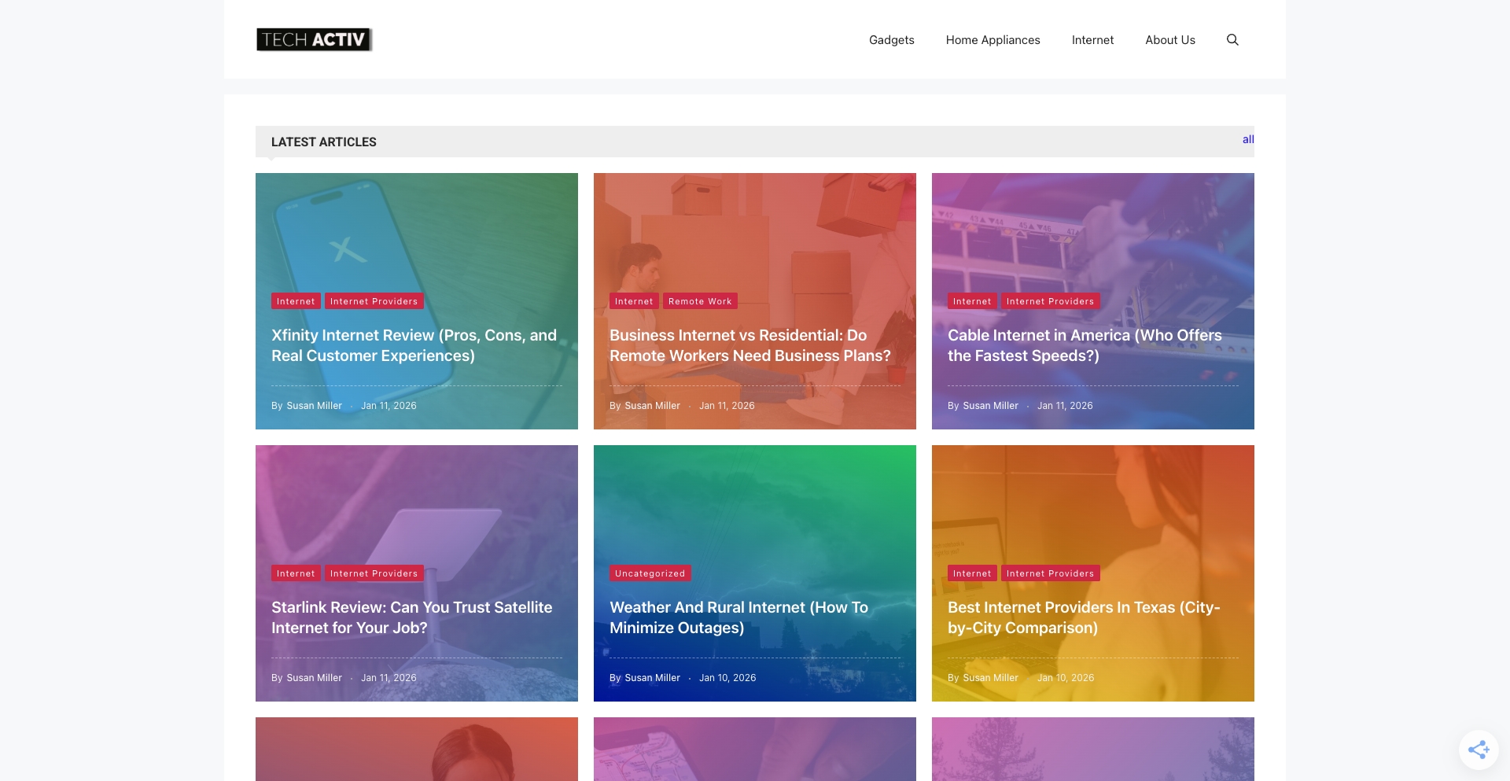Select the Remote Work category tag
The image size is (1510, 781).
(700, 300)
